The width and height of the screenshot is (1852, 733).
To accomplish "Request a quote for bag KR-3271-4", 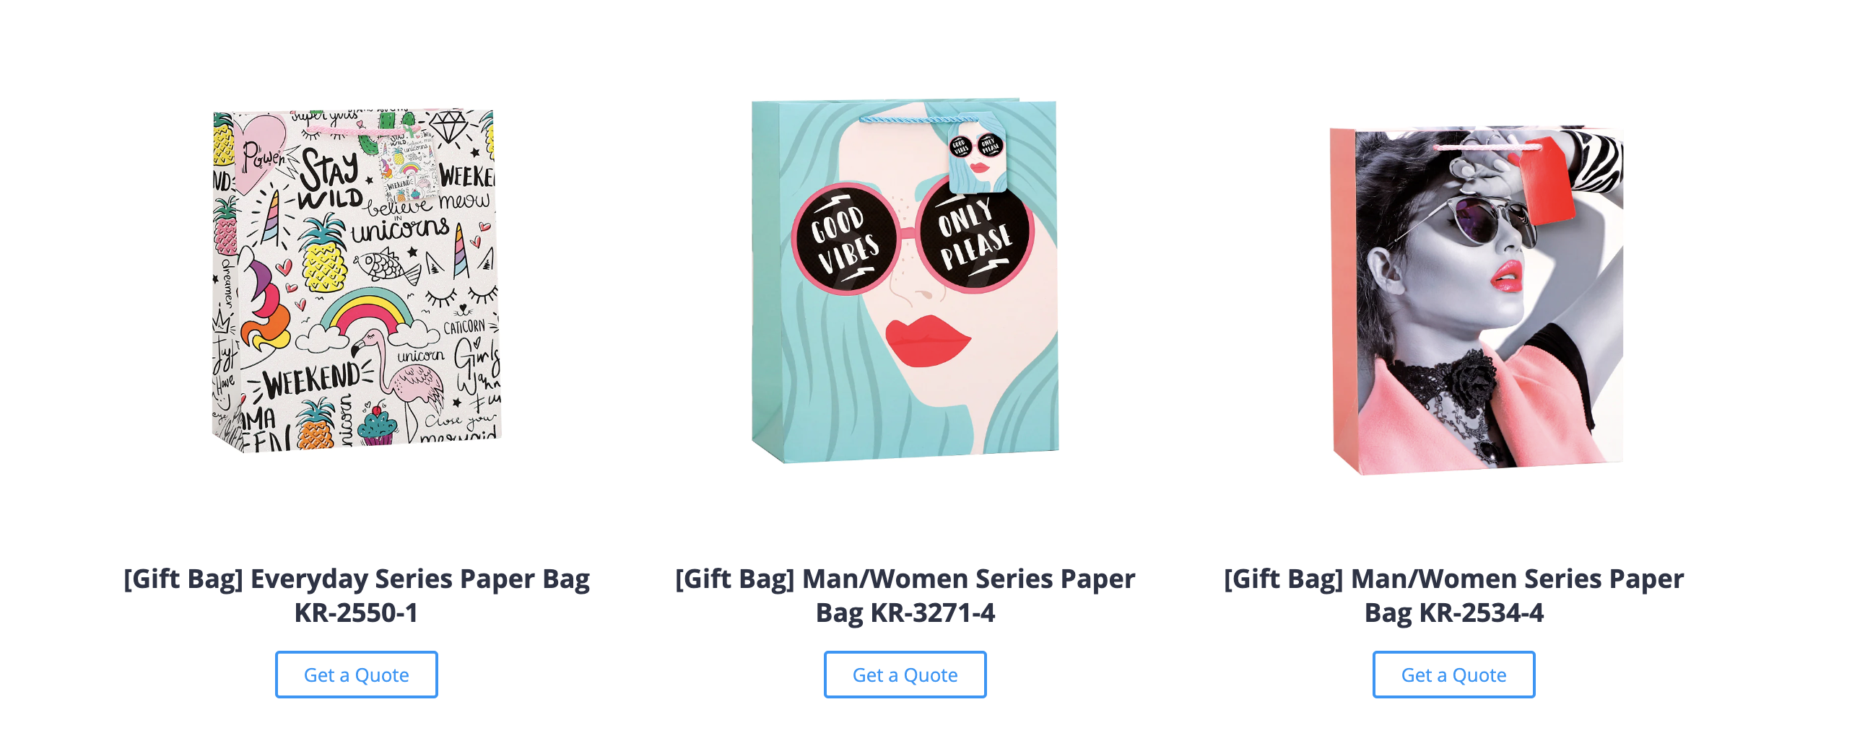I will pos(905,675).
